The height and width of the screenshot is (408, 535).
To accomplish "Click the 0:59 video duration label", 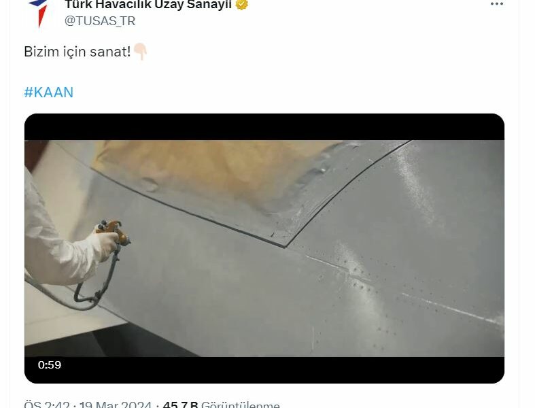I will 50,365.
